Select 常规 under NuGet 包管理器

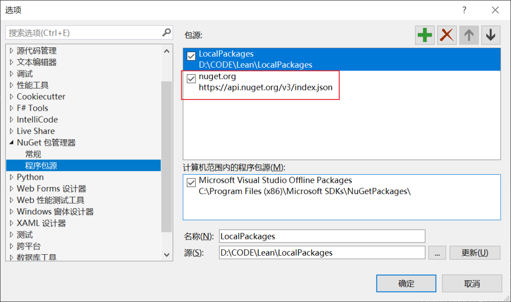(33, 154)
